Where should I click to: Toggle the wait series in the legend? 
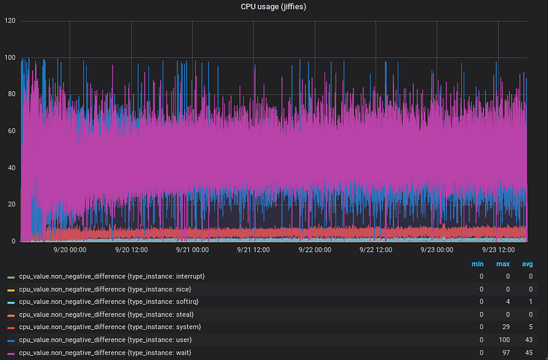[x=105, y=352]
